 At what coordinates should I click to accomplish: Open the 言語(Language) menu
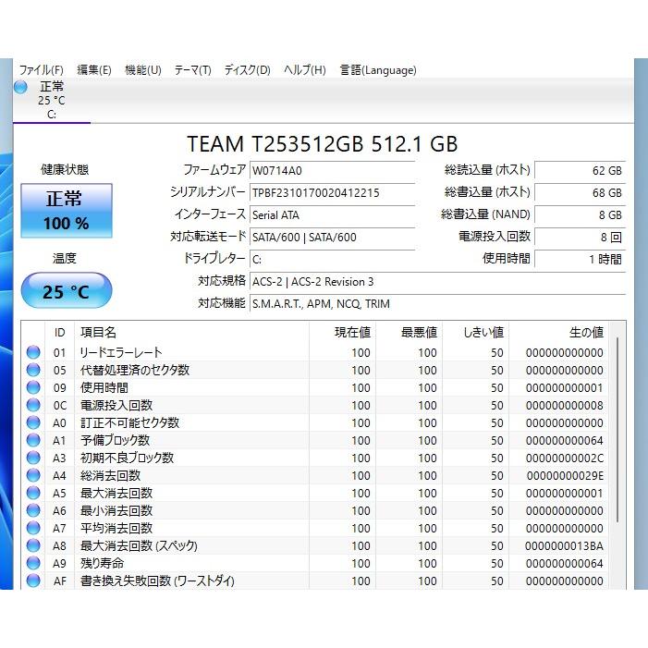[x=378, y=70]
